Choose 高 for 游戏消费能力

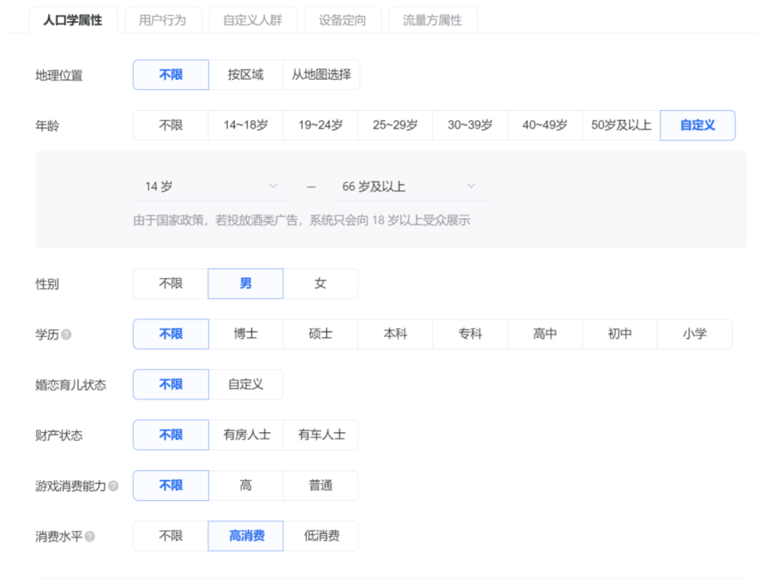246,486
